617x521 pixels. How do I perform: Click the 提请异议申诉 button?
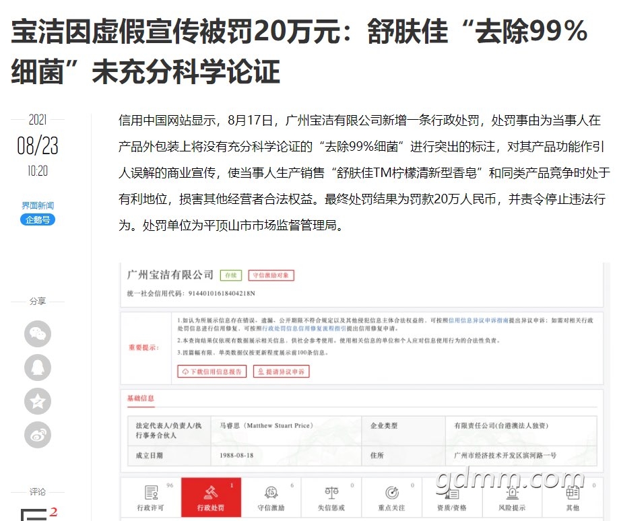(x=282, y=372)
